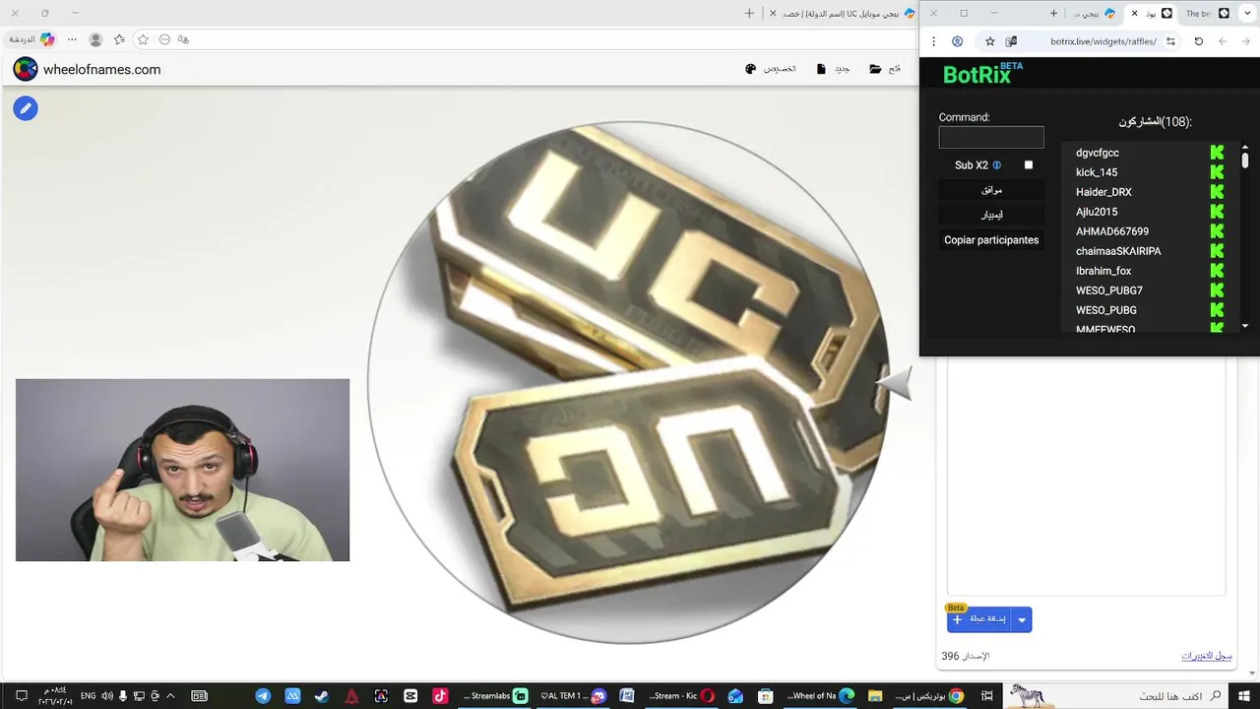Click the button below موافق in BotRix
This screenshot has height=709, width=1260.
[991, 215]
